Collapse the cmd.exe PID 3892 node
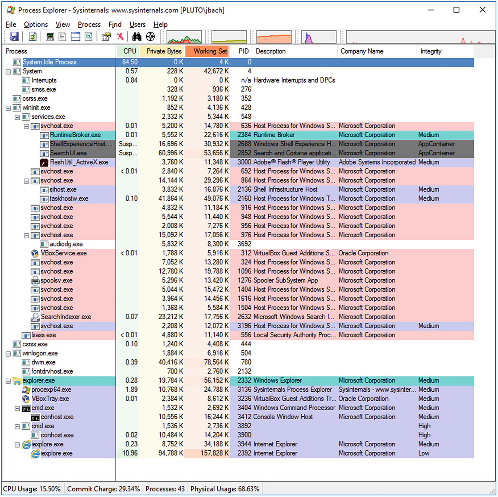This screenshot has width=498, height=497. click(x=17, y=427)
